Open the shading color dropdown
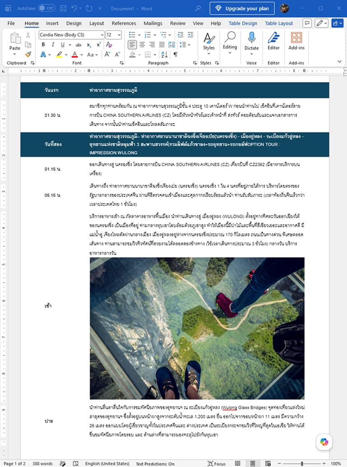This screenshot has width=347, height=467. [139, 55]
